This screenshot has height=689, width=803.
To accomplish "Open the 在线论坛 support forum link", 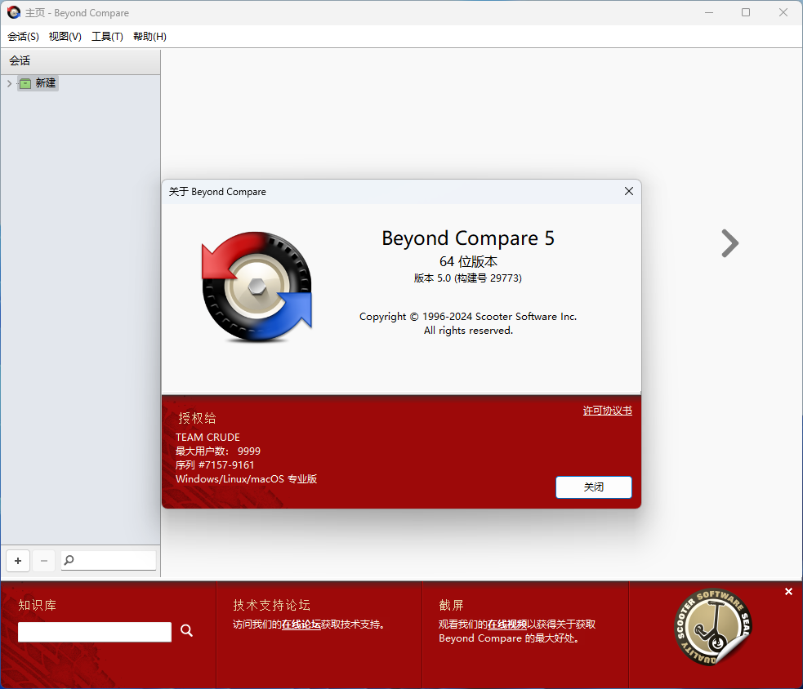I will (301, 624).
